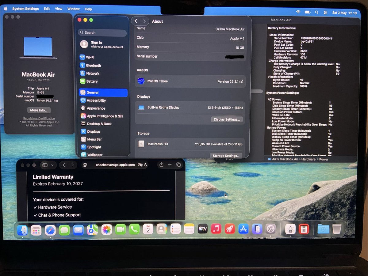Click Hardware in System Information path bar
This screenshot has width=368, height=276.
[308, 159]
